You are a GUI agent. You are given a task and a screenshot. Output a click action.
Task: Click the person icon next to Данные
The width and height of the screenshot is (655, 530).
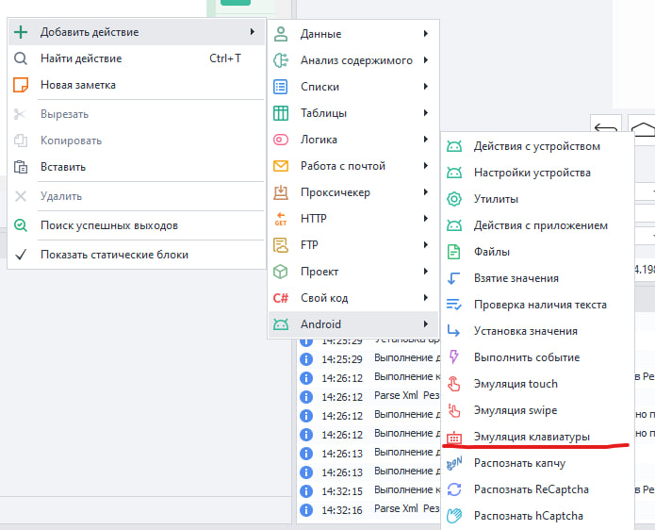(281, 34)
